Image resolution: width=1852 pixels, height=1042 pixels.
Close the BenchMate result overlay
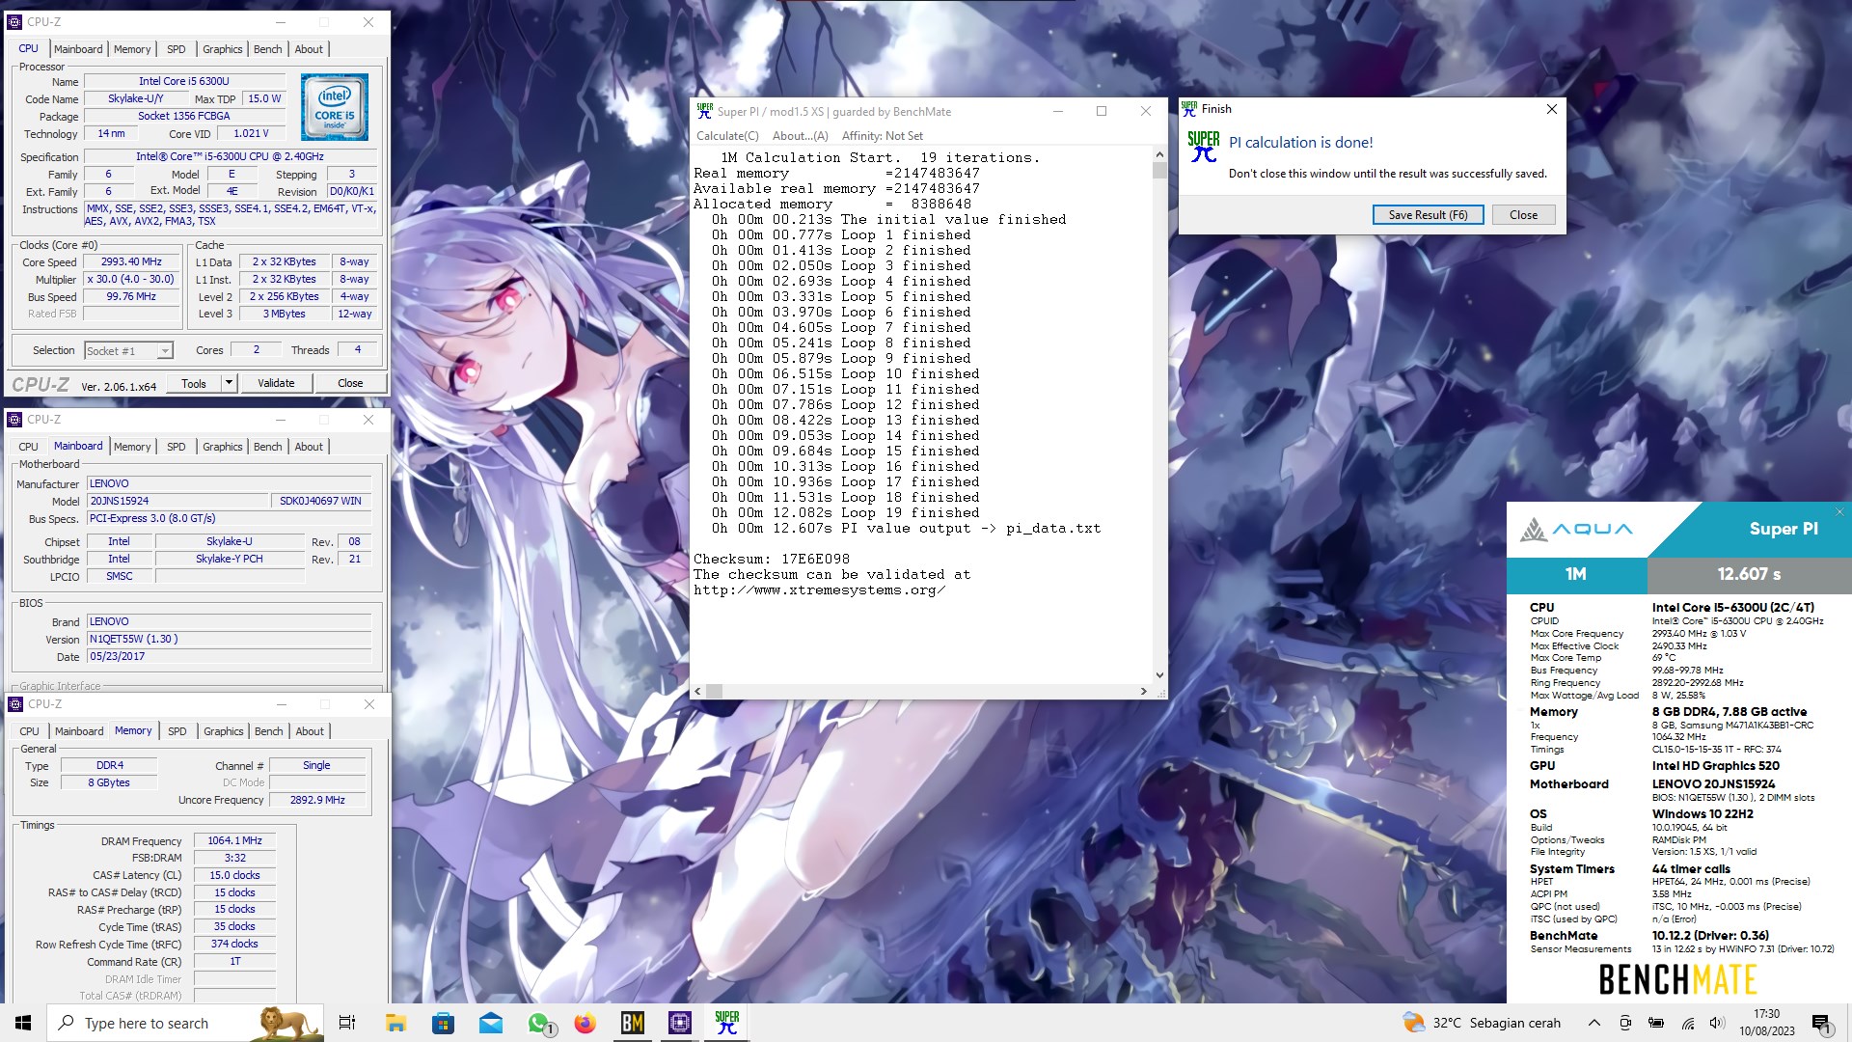click(1839, 511)
